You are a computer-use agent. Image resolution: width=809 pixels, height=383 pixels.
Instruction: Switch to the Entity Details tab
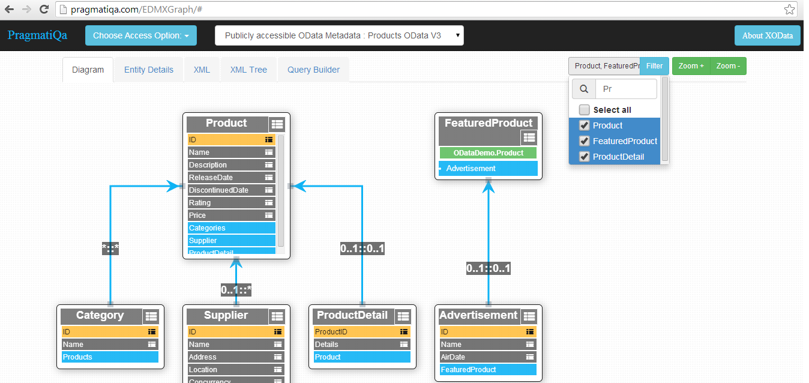(148, 70)
